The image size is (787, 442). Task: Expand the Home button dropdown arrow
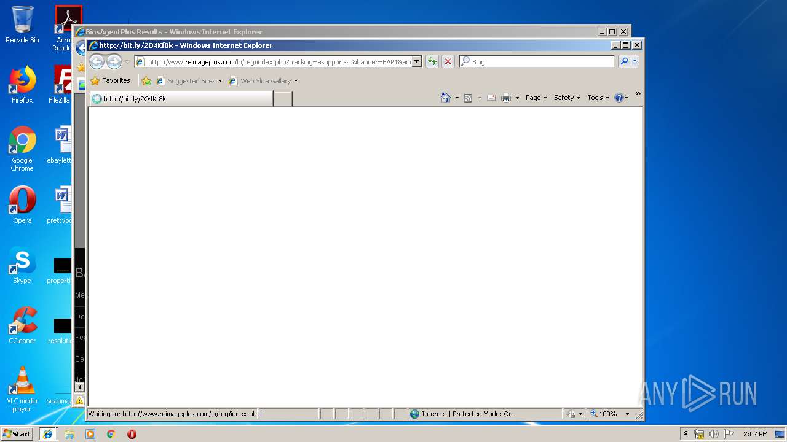[x=457, y=98]
